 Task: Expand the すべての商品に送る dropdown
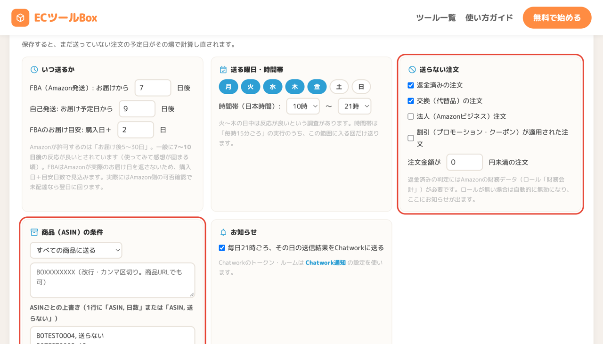pos(76,250)
